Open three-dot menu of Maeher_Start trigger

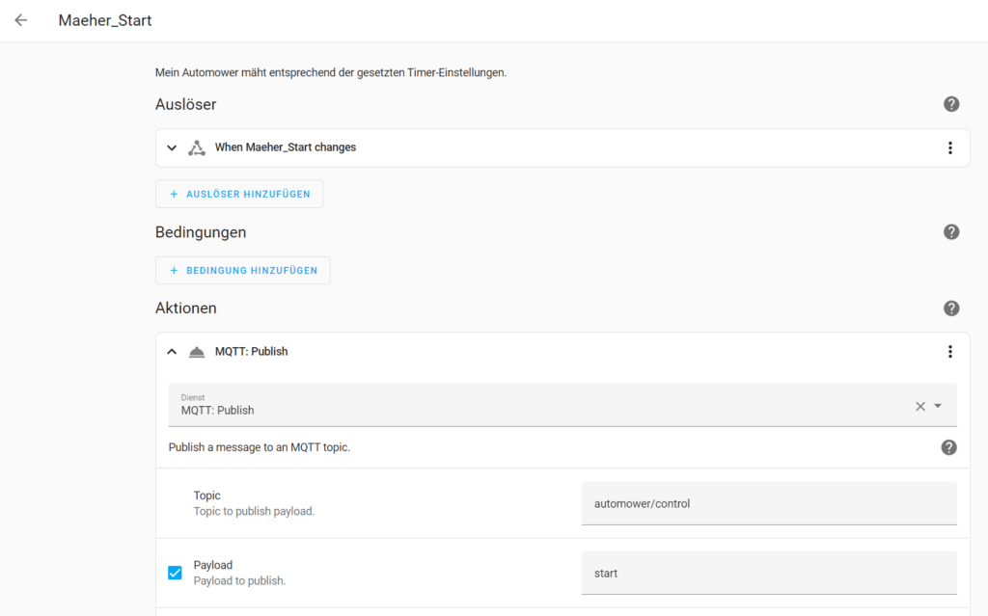(949, 147)
